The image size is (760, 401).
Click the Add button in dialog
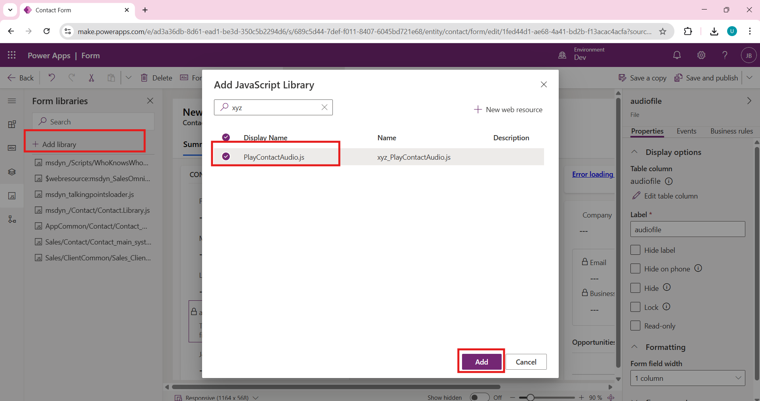tap(481, 362)
